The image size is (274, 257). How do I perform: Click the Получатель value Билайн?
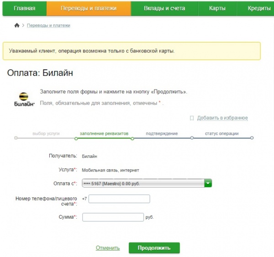point(90,156)
